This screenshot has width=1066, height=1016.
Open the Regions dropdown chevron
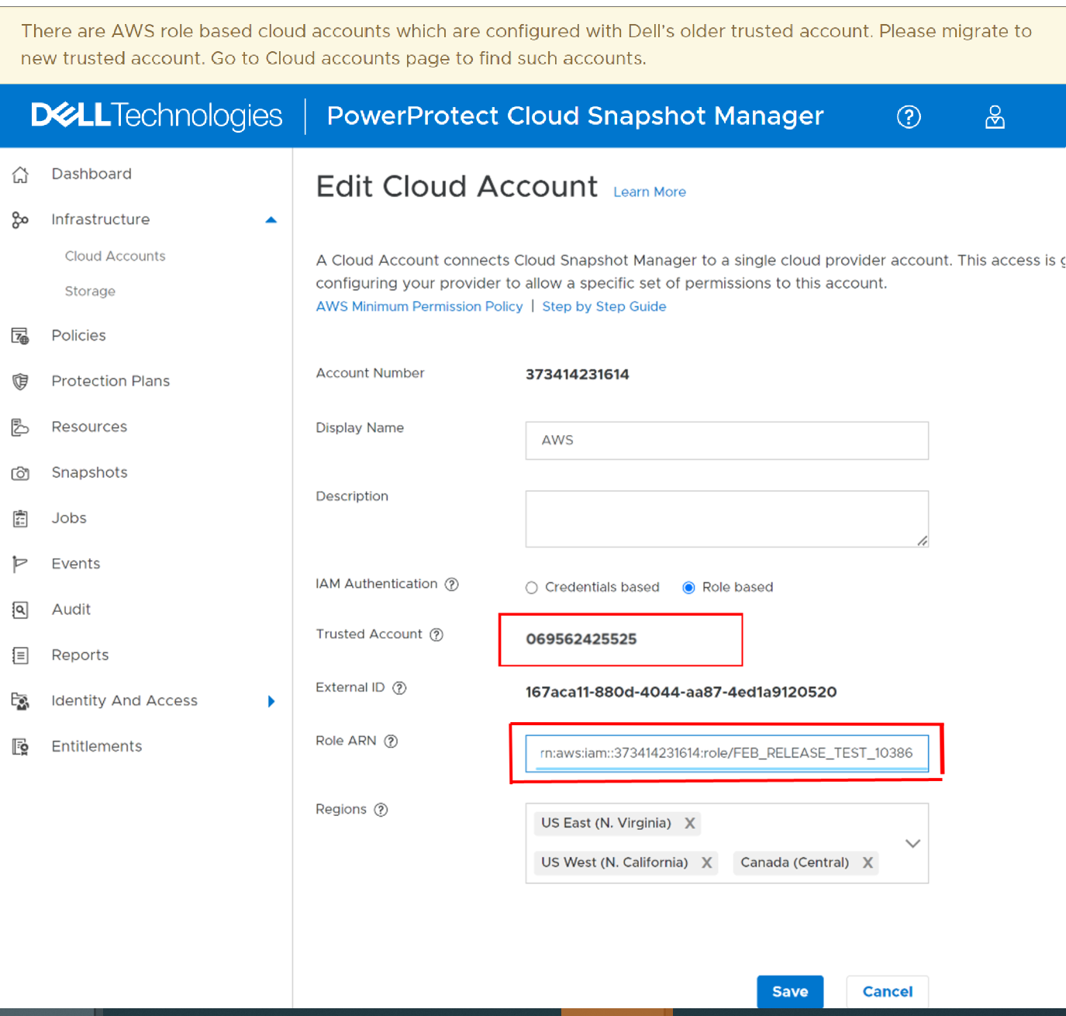pos(912,843)
